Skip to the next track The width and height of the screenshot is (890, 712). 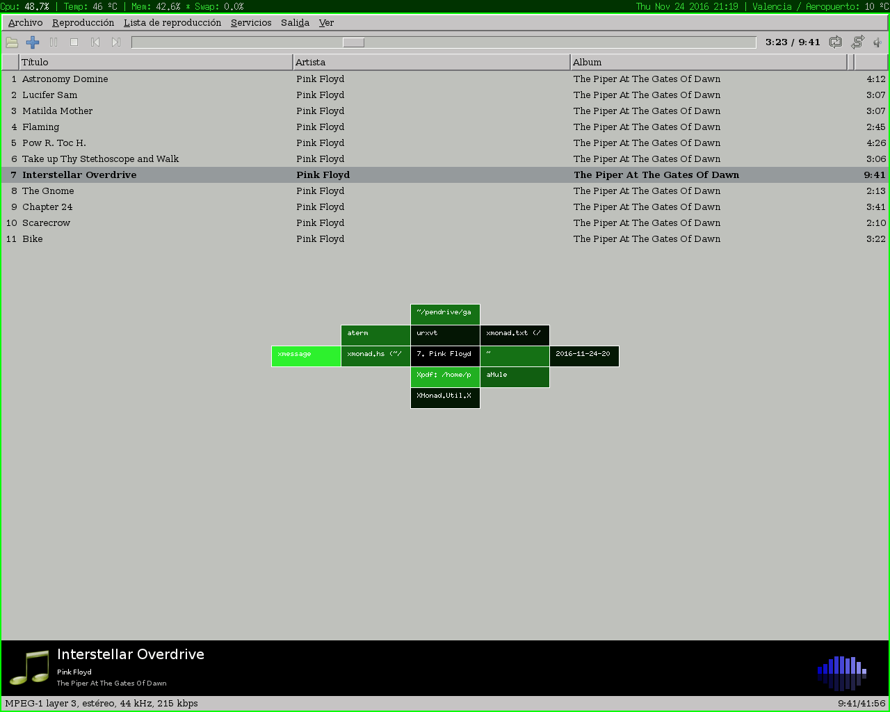pos(116,42)
